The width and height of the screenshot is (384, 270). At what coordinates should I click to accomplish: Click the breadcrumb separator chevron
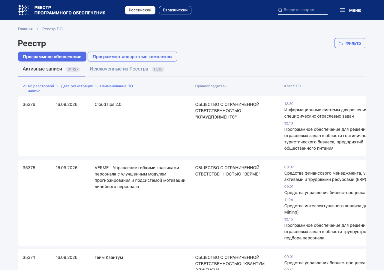37,29
